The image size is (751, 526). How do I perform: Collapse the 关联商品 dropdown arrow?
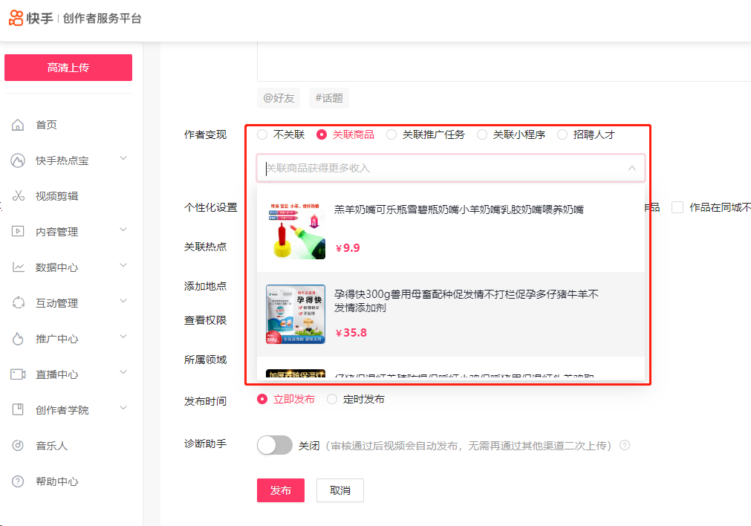pos(632,169)
